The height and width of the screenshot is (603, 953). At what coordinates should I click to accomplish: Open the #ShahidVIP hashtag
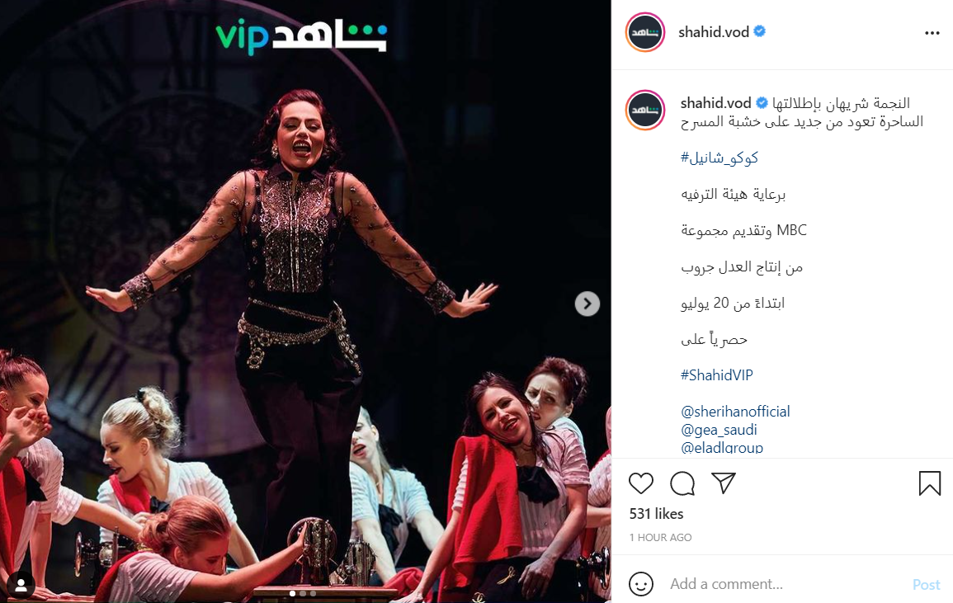click(x=716, y=375)
